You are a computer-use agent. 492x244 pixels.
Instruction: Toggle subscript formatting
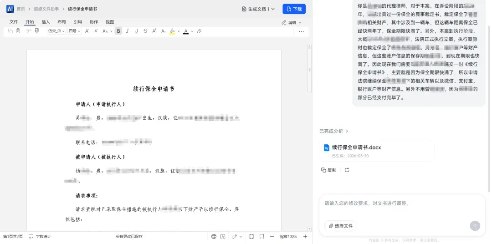pyautogui.click(x=163, y=31)
